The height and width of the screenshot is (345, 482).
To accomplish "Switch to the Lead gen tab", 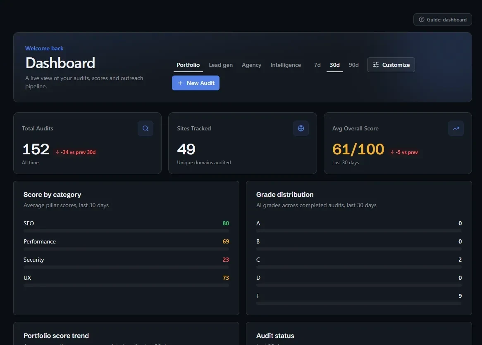I will [221, 65].
